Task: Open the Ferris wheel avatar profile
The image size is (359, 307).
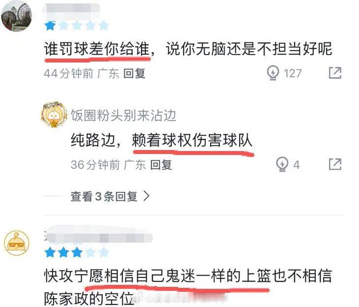Action: 16,16
